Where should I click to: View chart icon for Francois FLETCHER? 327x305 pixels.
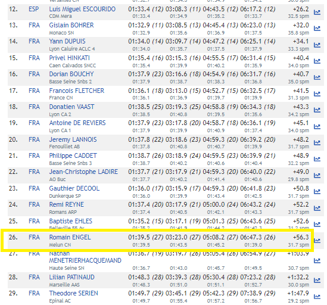click(x=317, y=94)
